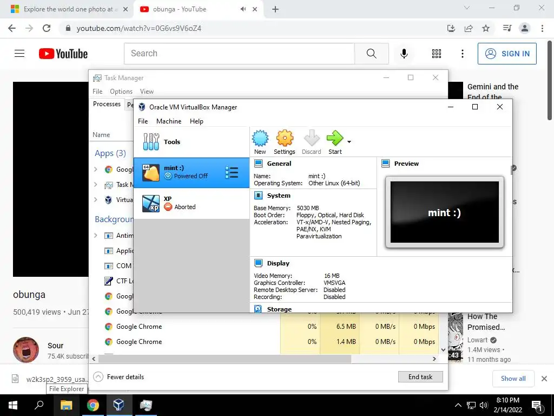Click Chrome share page icon
554x416 pixels.
[x=469, y=28]
